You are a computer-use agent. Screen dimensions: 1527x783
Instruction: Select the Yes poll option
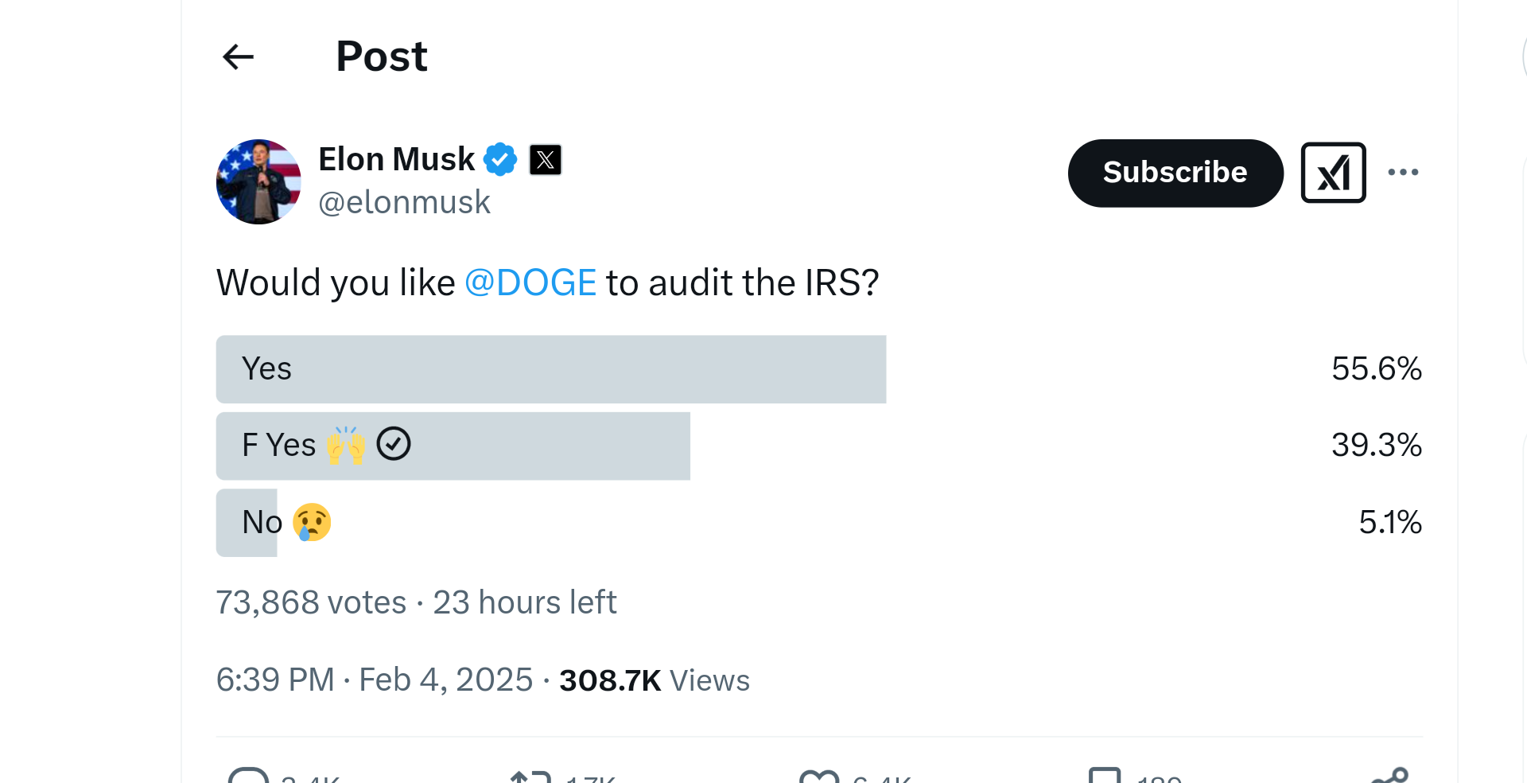coord(819,369)
